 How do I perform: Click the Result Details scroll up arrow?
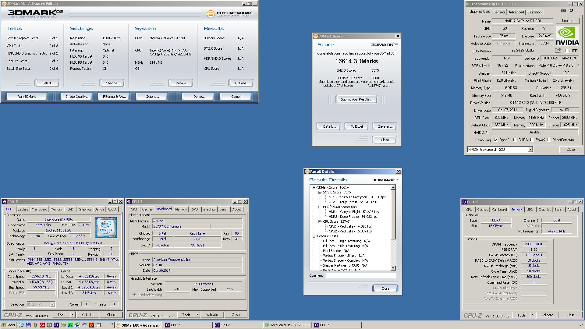393,188
